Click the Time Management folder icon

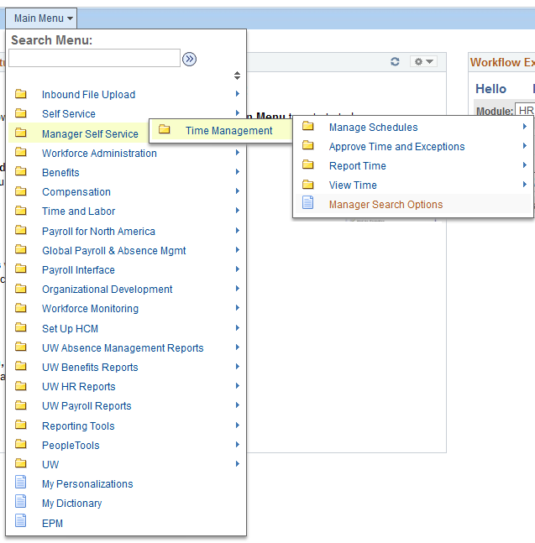click(165, 130)
